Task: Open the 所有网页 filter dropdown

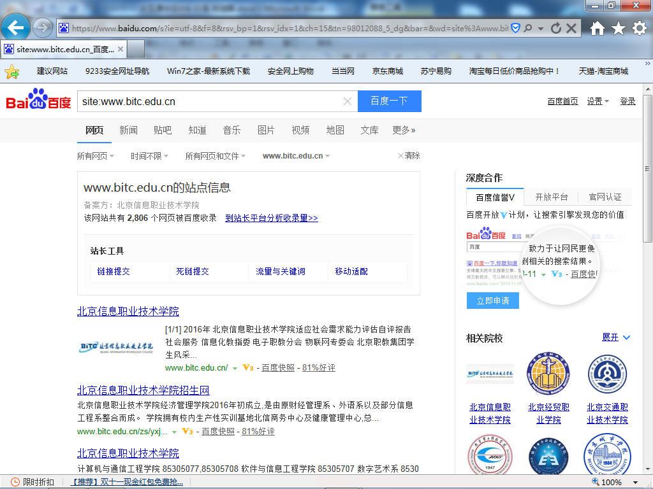Action: [x=96, y=156]
